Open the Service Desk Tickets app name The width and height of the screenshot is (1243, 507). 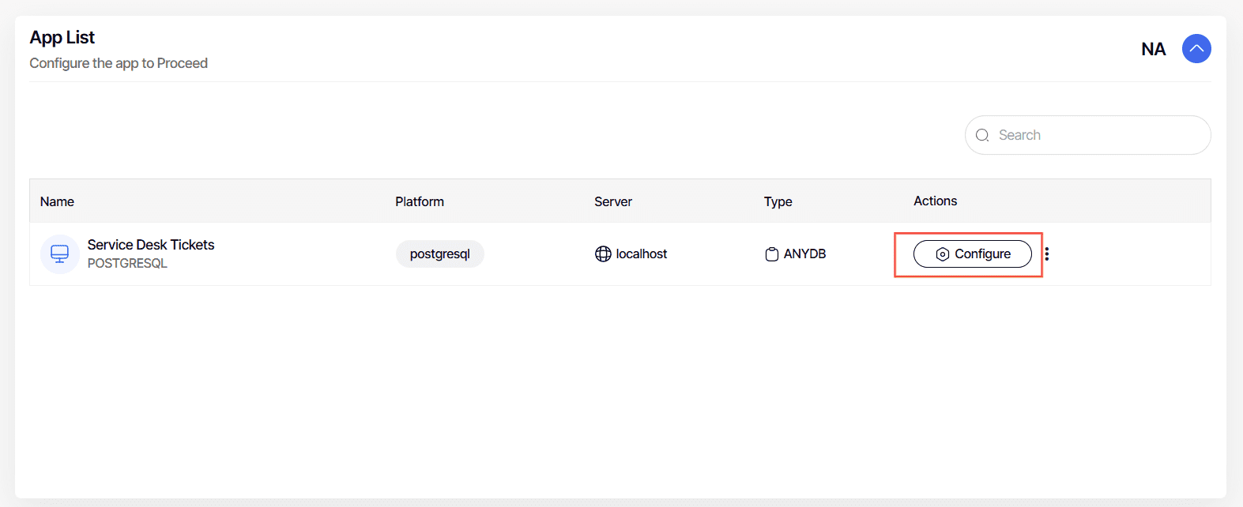pos(151,245)
